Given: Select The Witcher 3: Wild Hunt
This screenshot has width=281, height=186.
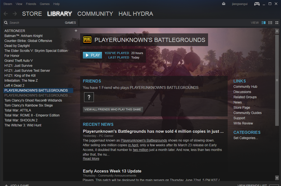Looking at the screenshot, I should click(x=23, y=125).
